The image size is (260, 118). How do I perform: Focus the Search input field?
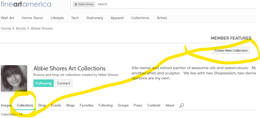tap(176, 4)
